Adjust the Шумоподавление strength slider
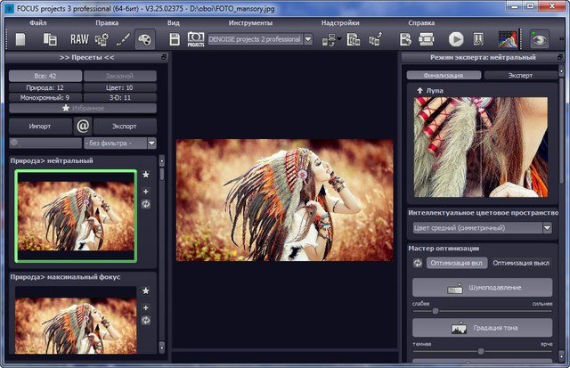The height and width of the screenshot is (368, 570). [x=436, y=312]
